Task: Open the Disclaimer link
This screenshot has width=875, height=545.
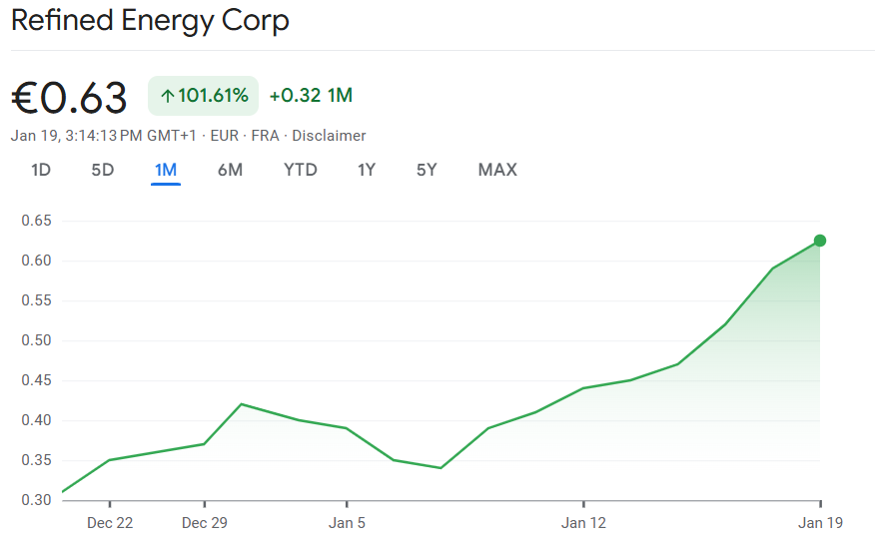Action: [329, 136]
